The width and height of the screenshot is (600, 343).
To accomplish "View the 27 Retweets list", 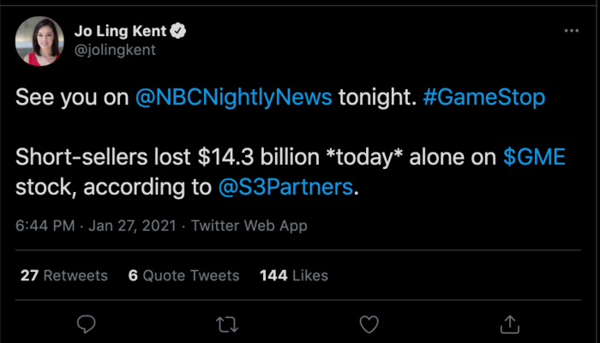I will pos(63,275).
